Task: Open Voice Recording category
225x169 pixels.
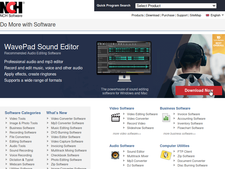Action: [21, 155]
